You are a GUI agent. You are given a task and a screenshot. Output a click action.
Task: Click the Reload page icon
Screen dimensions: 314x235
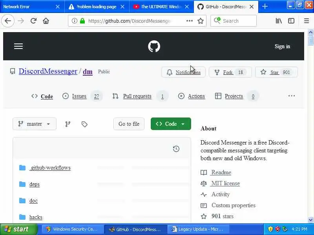pos(33,21)
